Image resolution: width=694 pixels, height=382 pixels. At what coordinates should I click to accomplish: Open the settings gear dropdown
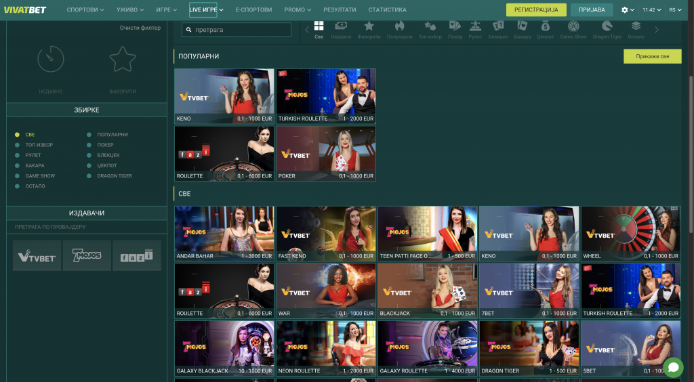pos(628,9)
